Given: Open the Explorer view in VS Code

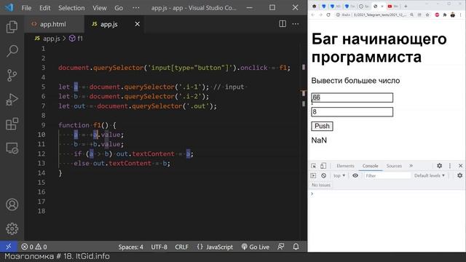Looking at the screenshot, I should click(12, 27).
